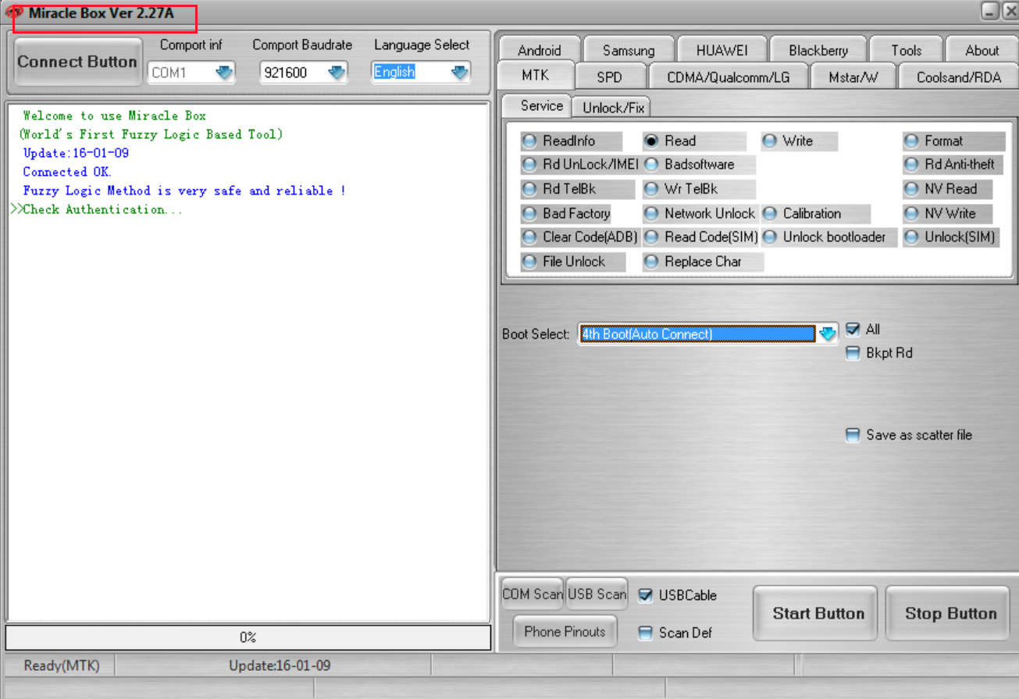The width and height of the screenshot is (1019, 699).
Task: Enable the Bkpt Rd checkbox
Action: tap(853, 353)
